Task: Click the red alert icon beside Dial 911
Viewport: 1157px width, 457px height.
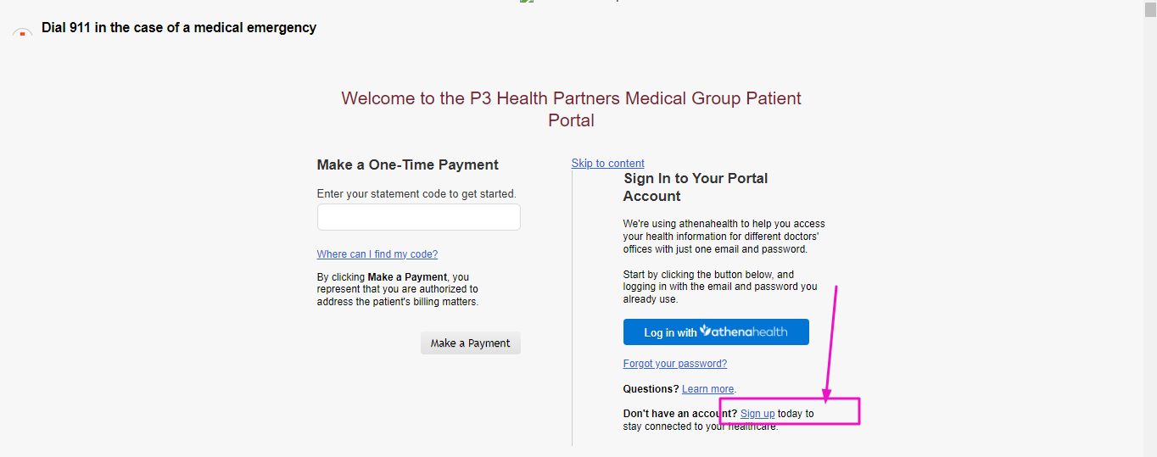Action: click(22, 32)
